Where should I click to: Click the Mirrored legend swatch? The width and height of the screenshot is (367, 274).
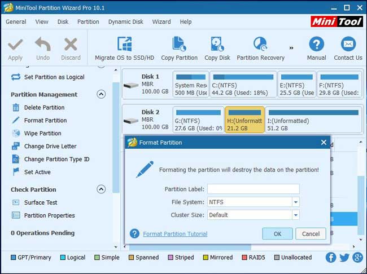click(206, 258)
